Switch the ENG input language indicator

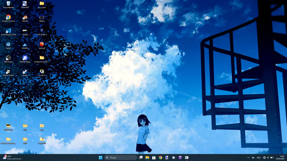[259, 158]
